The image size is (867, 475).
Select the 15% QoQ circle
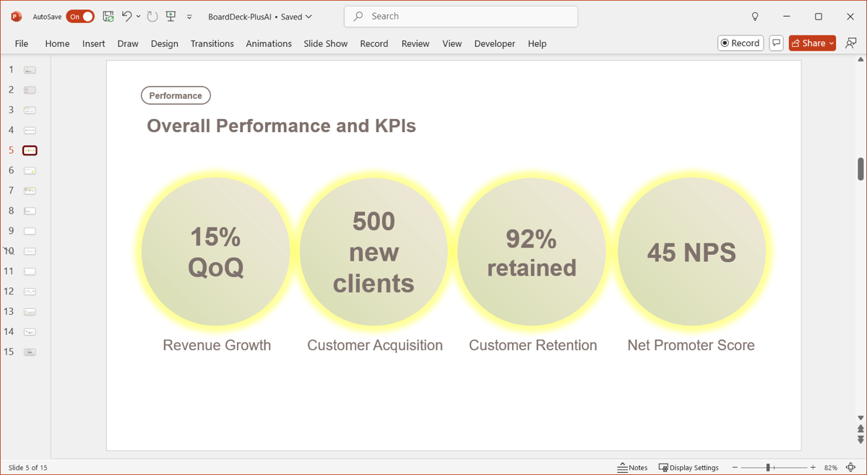click(216, 252)
